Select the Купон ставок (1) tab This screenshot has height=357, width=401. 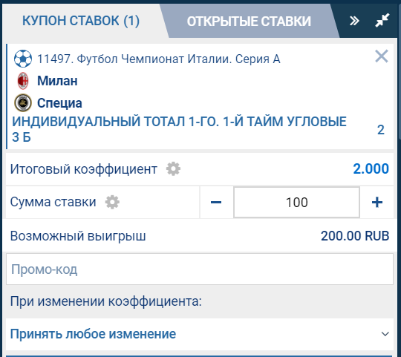pyautogui.click(x=81, y=21)
